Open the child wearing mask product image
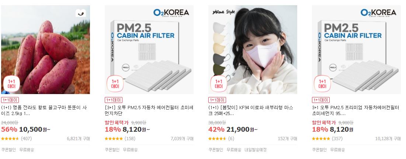406x159 pixels. [x=253, y=49]
